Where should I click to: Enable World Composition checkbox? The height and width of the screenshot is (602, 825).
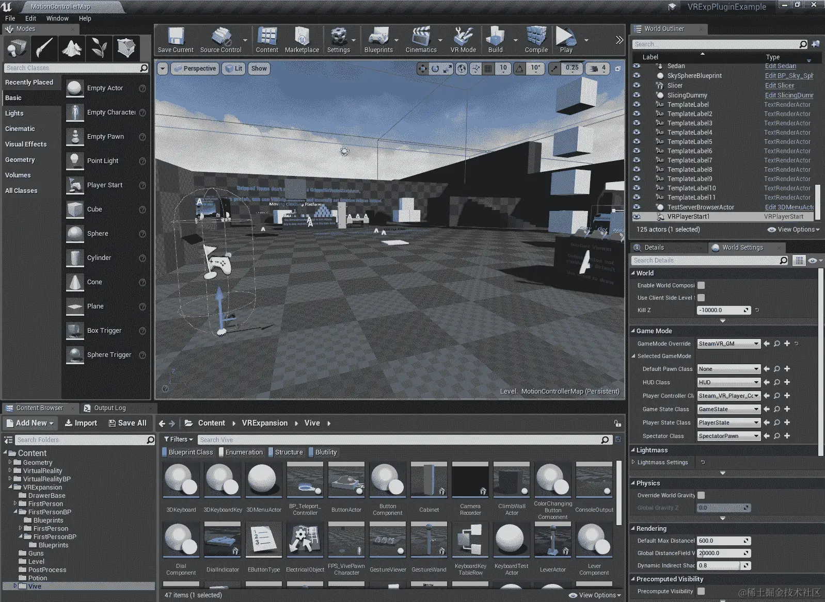click(x=701, y=285)
